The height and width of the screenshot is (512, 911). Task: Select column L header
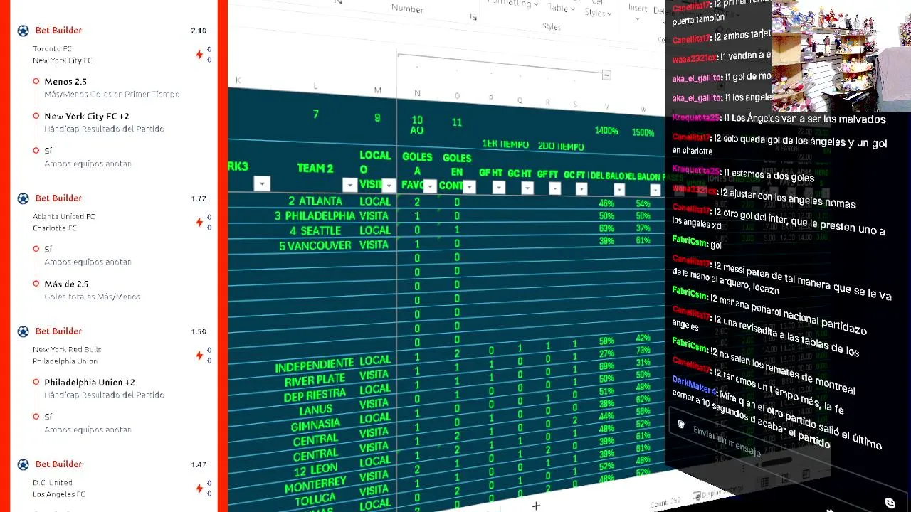pyautogui.click(x=315, y=86)
